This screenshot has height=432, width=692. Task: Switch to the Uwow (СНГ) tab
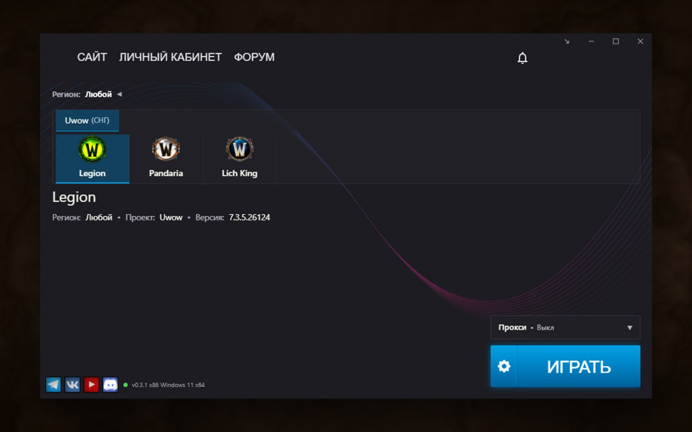[87, 120]
